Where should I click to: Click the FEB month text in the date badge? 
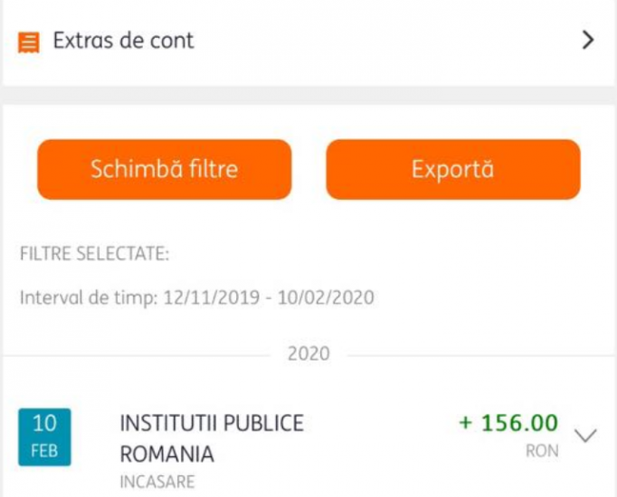click(x=44, y=451)
